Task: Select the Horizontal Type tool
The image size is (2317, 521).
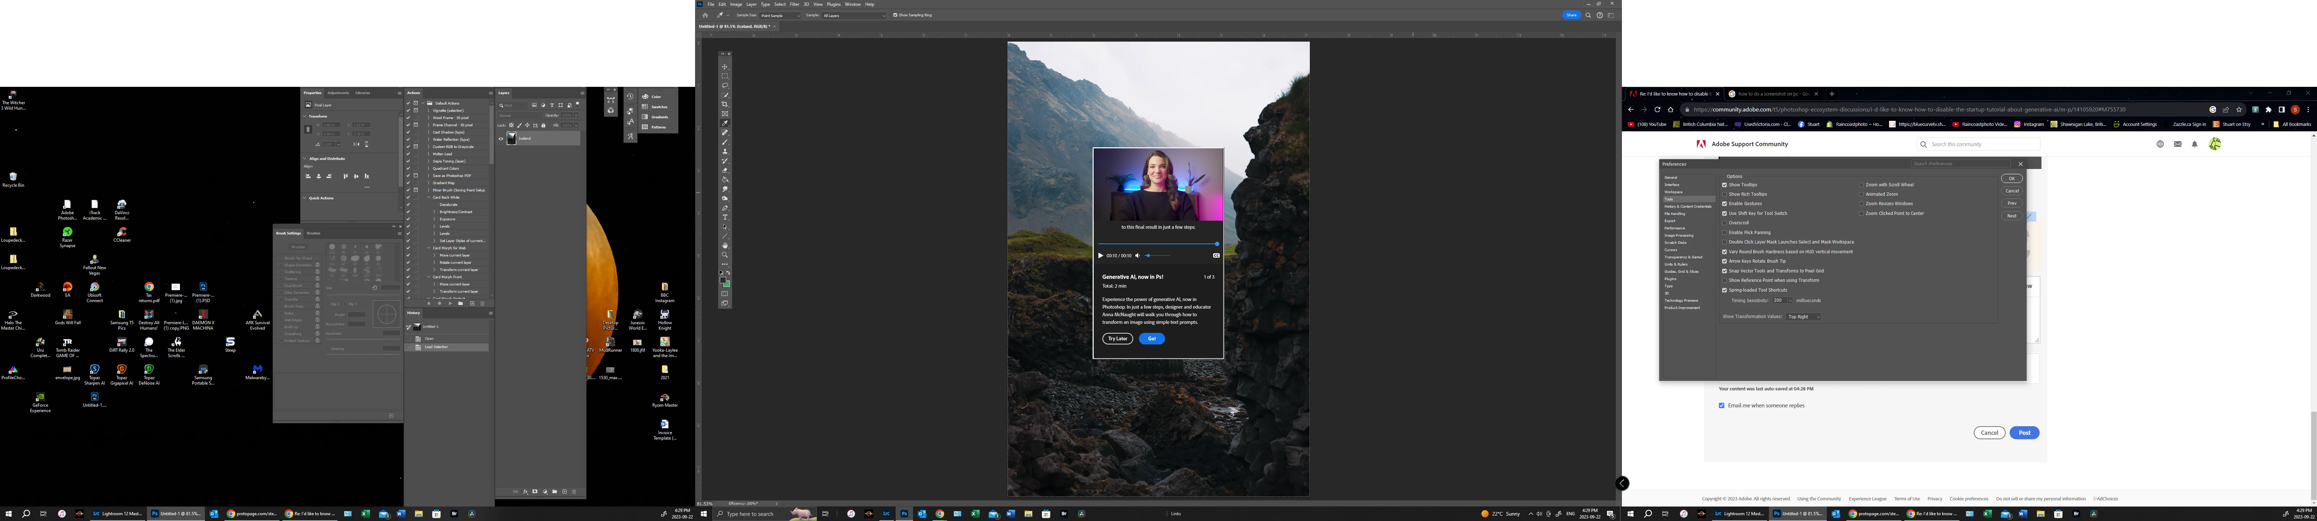Action: tap(725, 217)
